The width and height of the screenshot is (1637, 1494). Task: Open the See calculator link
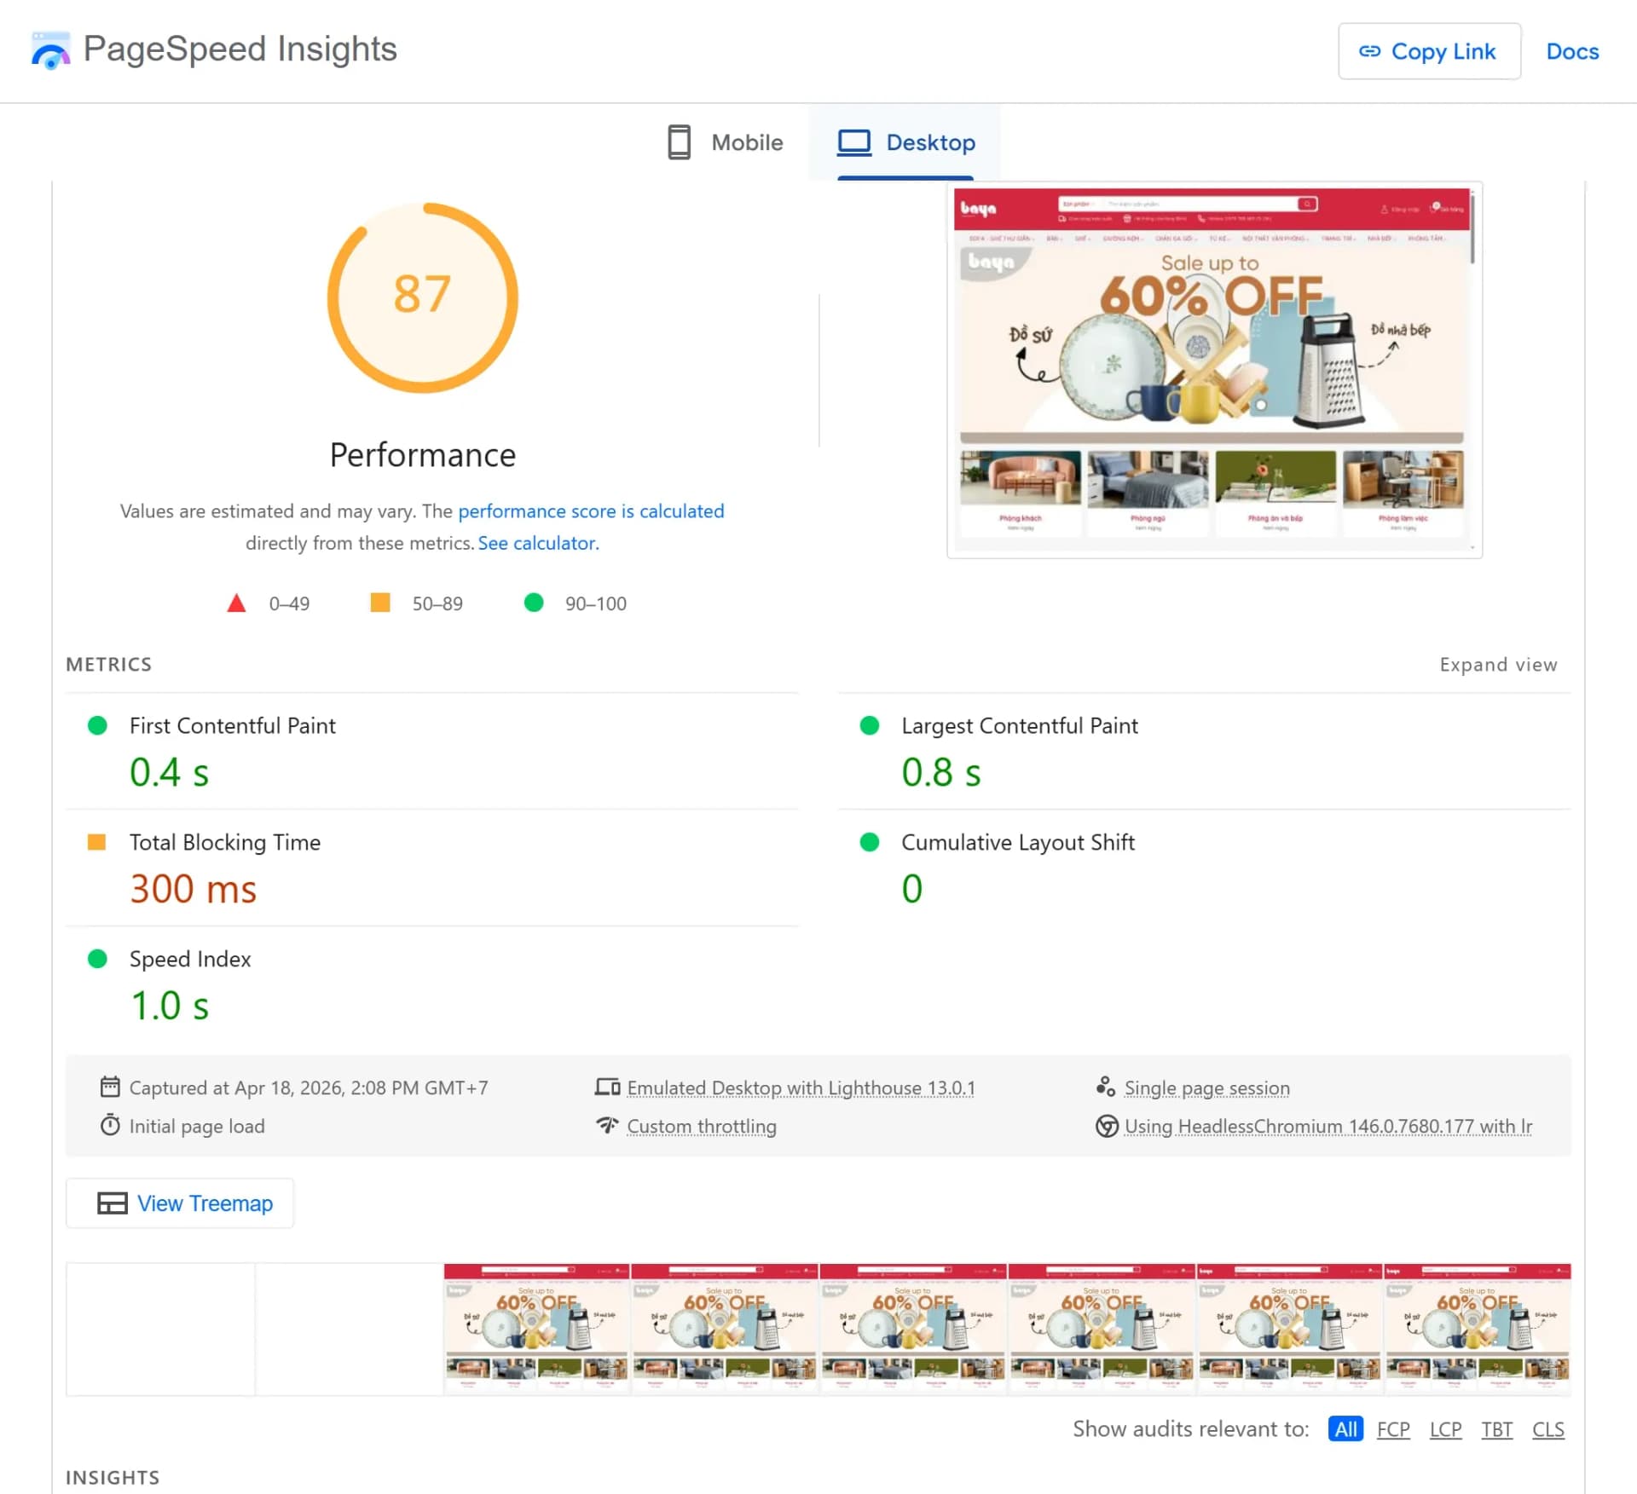538,543
